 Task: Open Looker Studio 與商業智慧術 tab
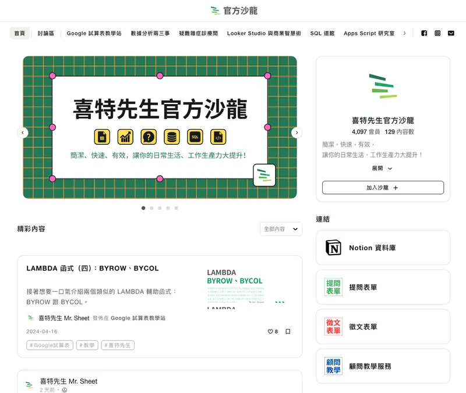coord(264,33)
